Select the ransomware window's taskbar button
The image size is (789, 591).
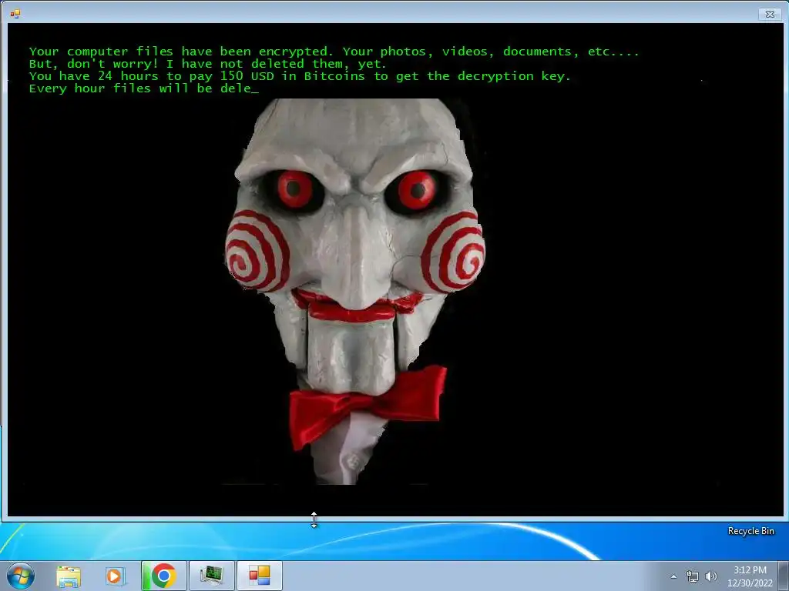pyautogui.click(x=259, y=576)
